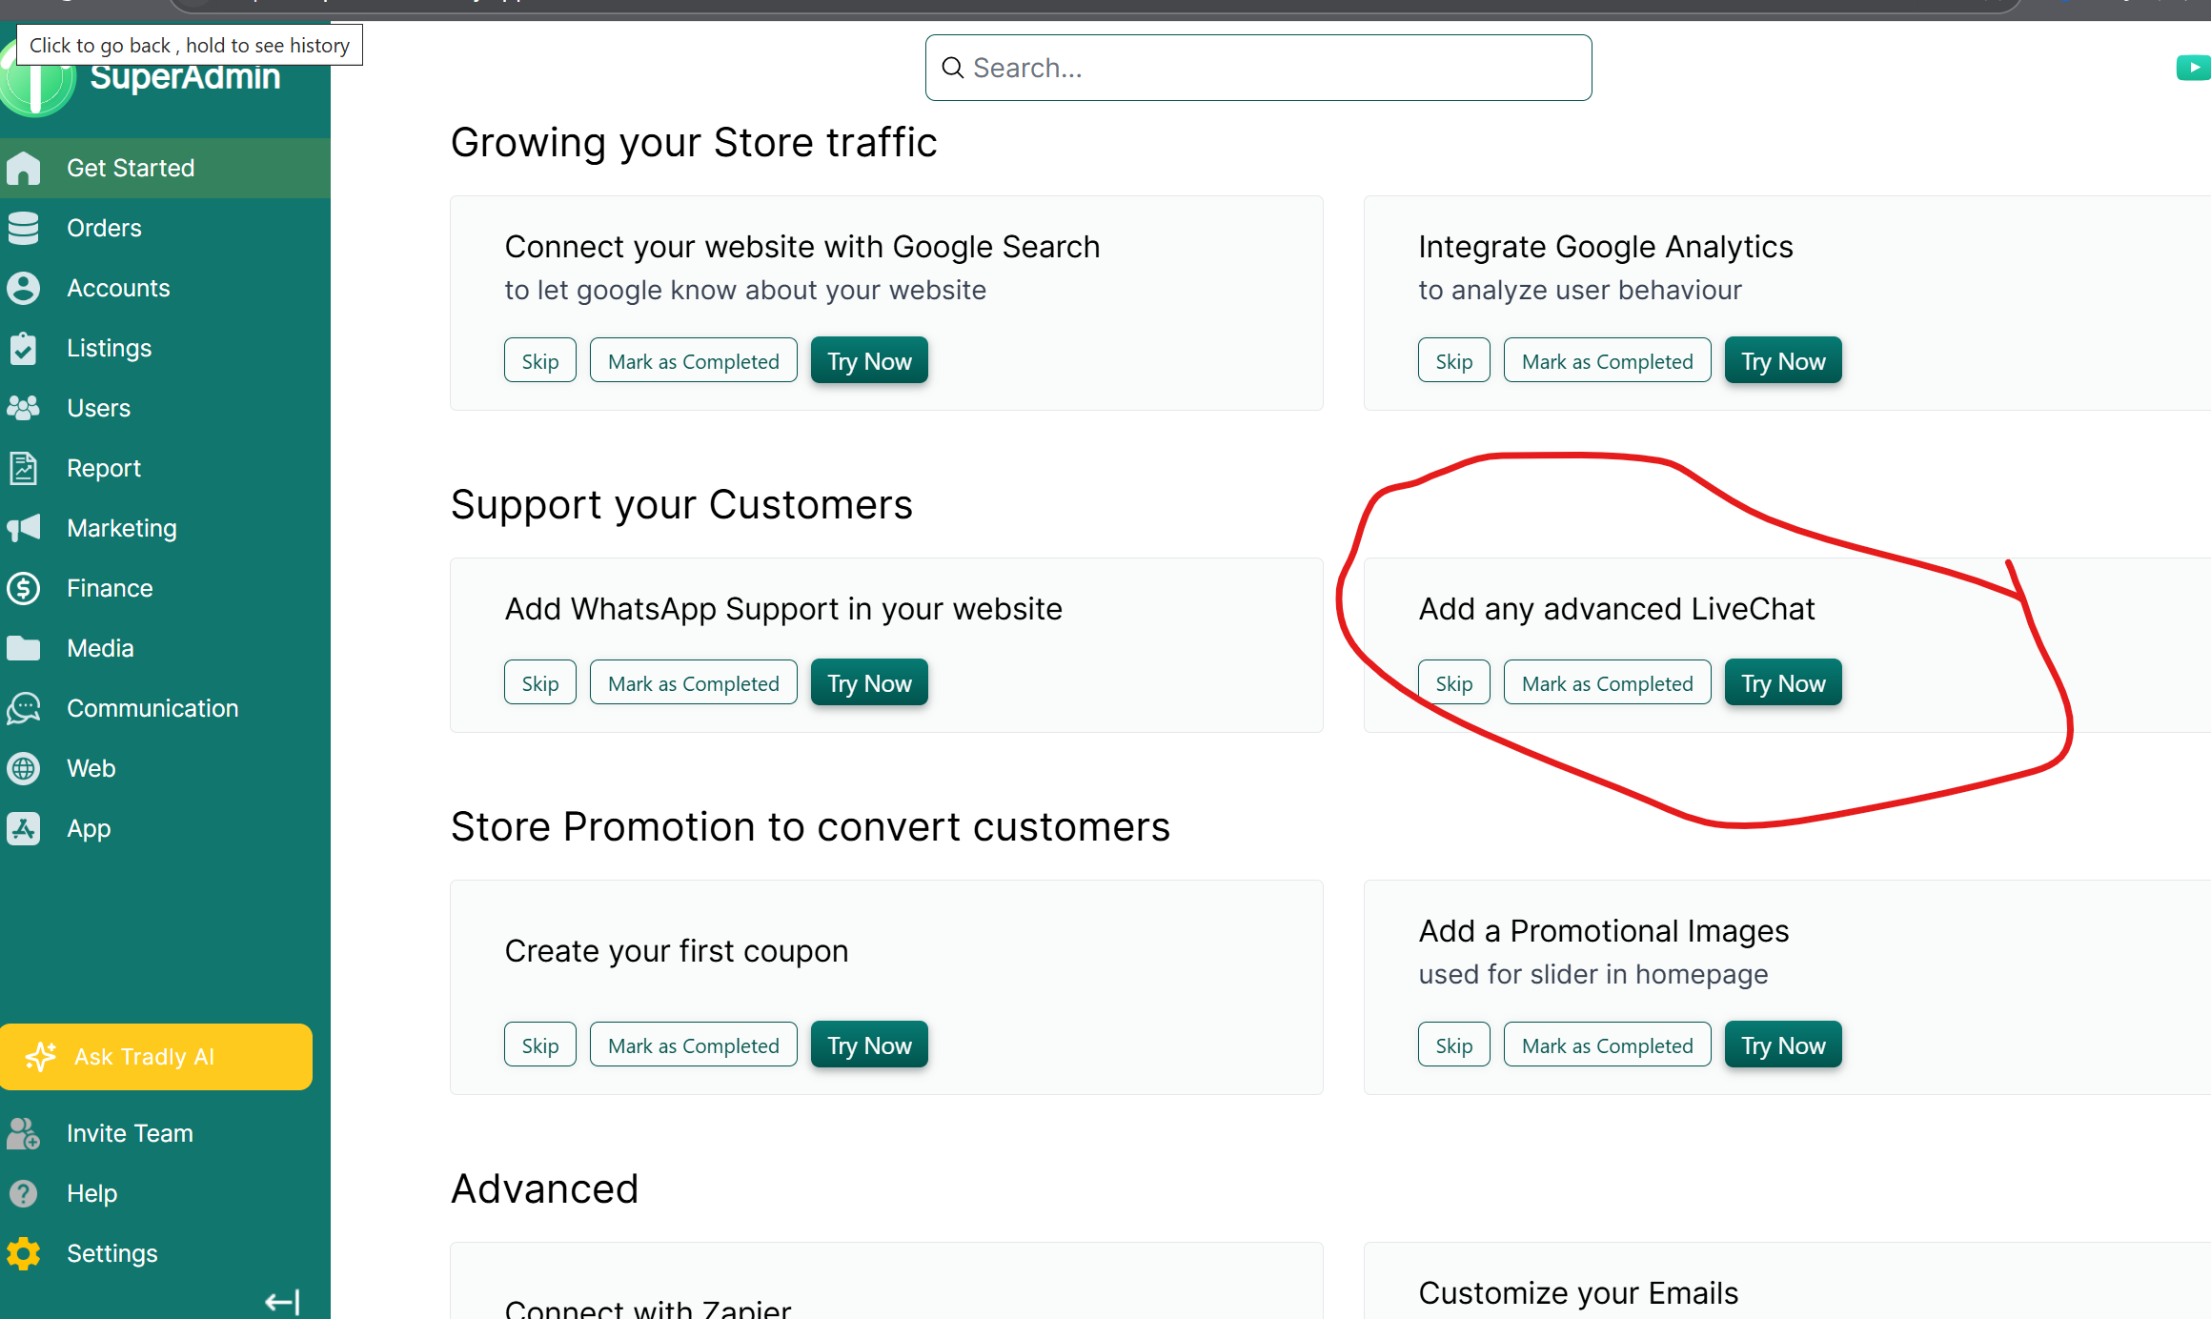Click the Web globe icon
2211x1319 pixels.
[x=24, y=768]
